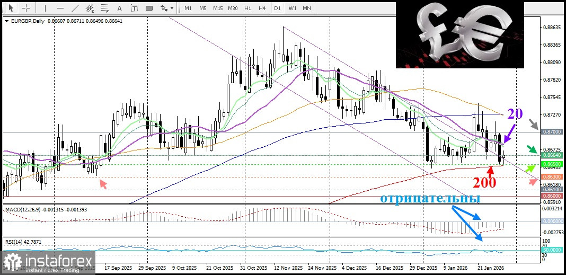Activate the Crosshair tool

pos(26,7)
